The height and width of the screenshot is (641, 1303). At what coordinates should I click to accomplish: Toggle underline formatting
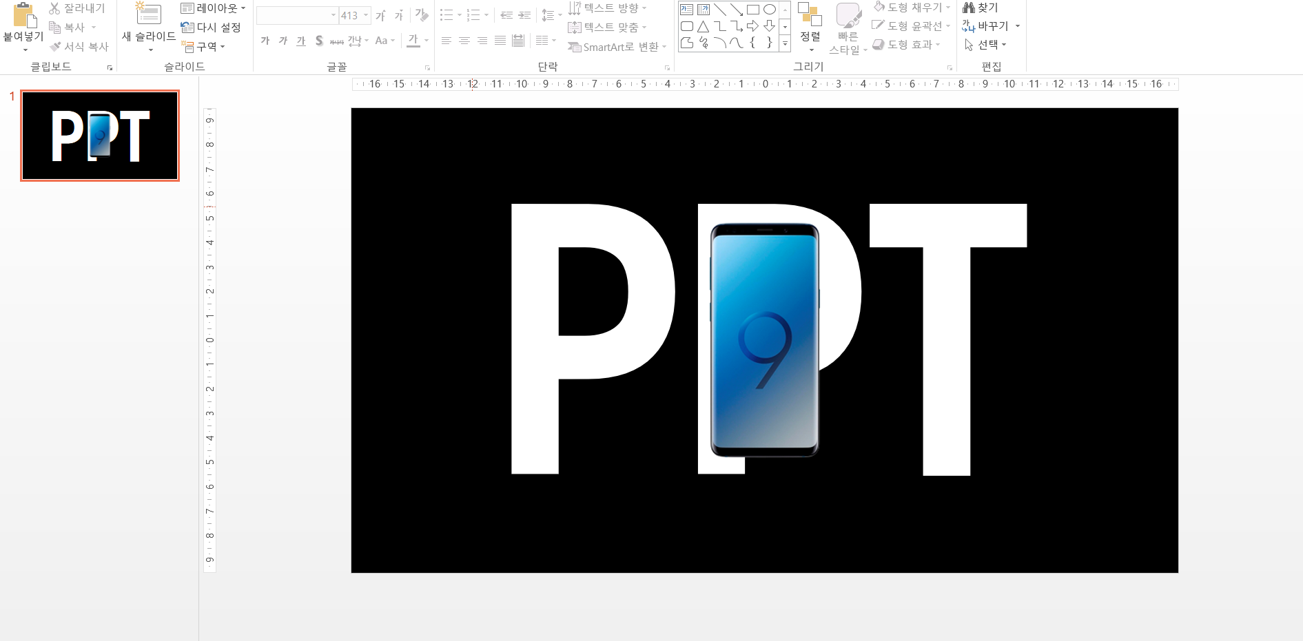[301, 41]
